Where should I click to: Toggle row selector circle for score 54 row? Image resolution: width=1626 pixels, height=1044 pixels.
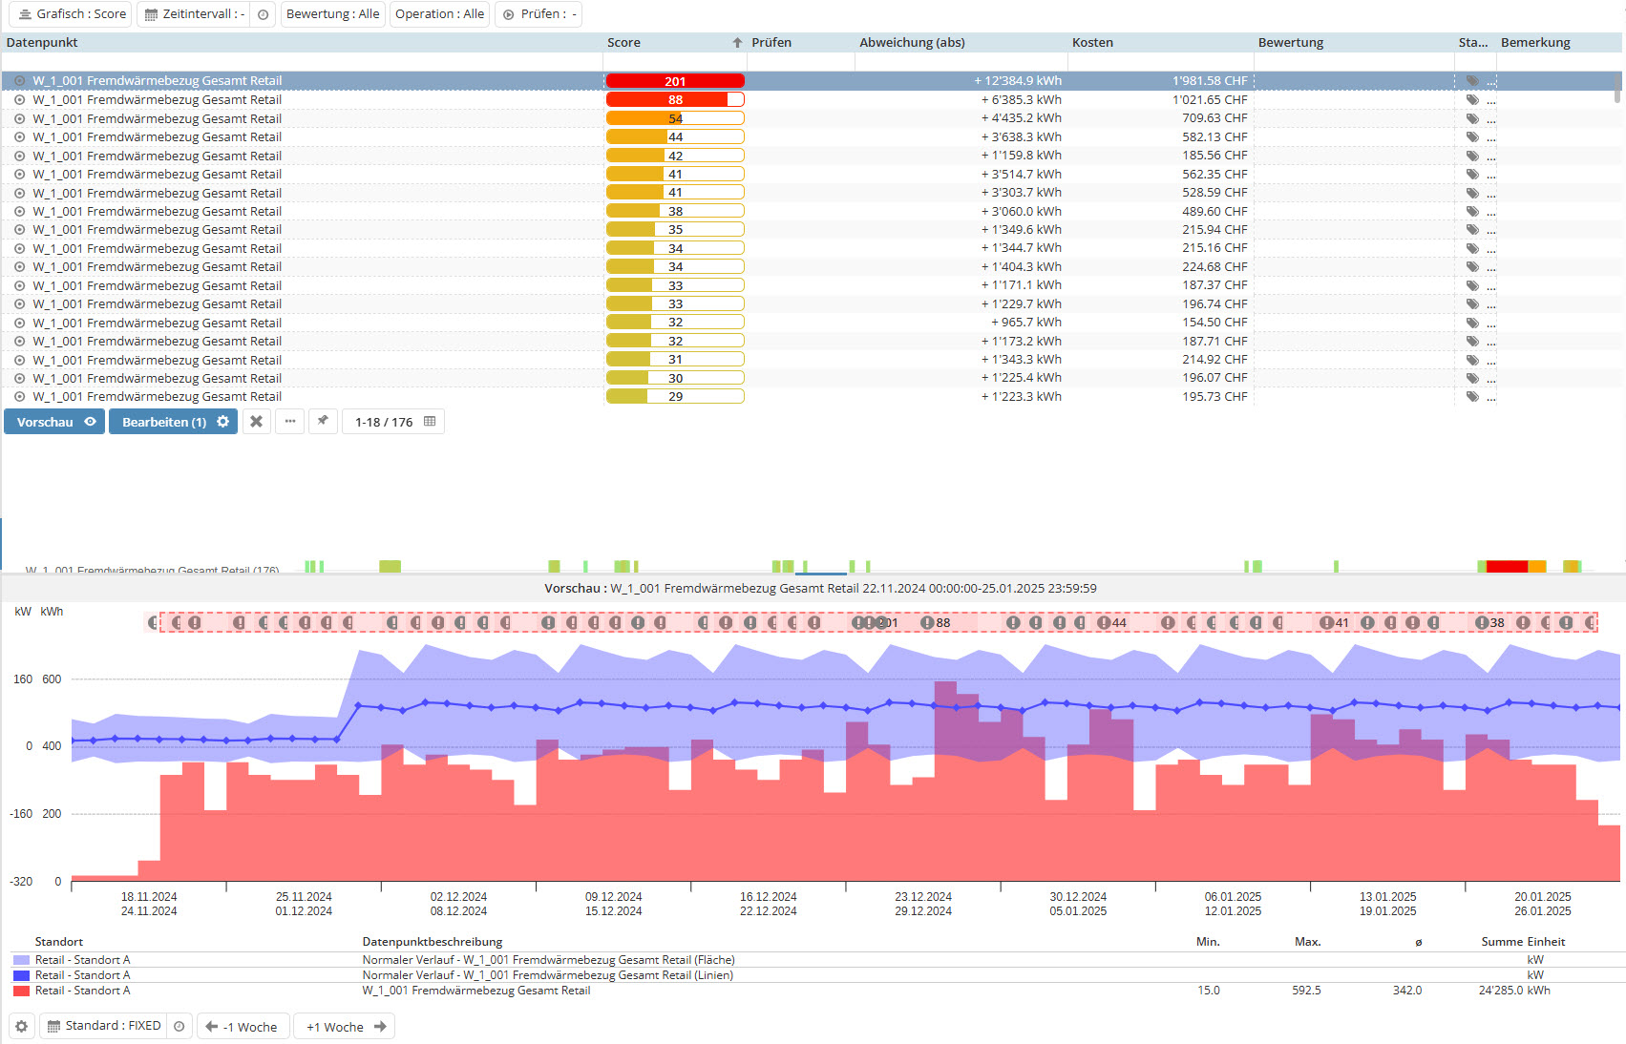[x=19, y=119]
